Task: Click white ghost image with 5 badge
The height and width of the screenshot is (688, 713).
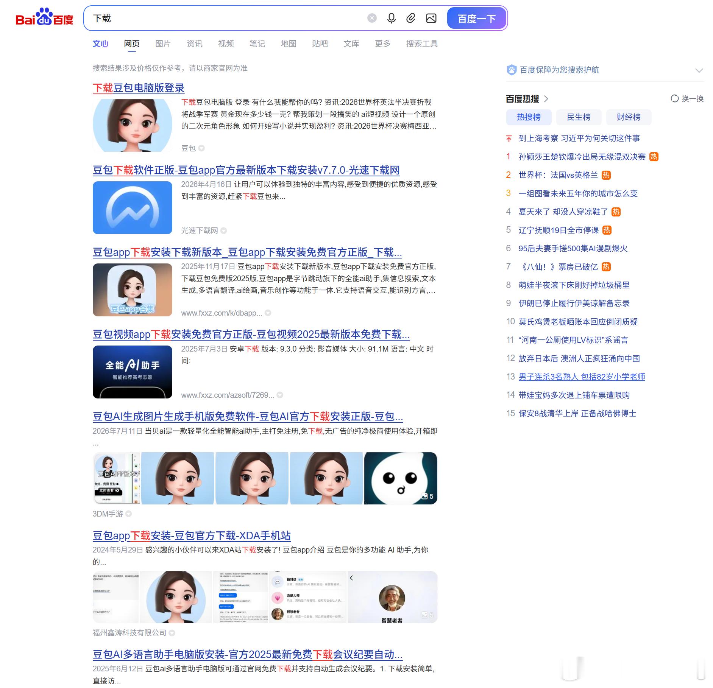Action: [x=401, y=478]
